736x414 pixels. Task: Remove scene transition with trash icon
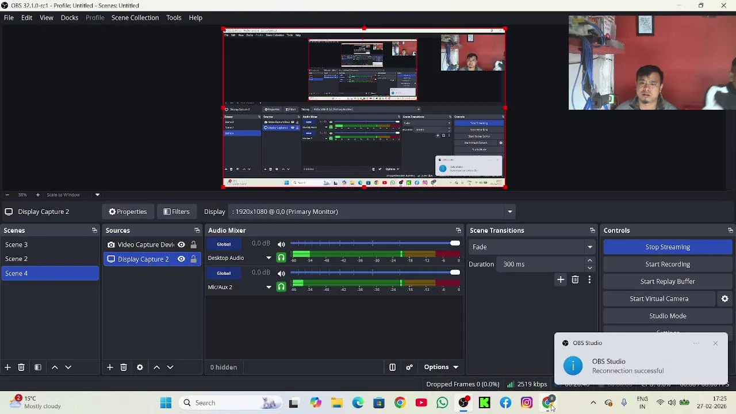(575, 279)
